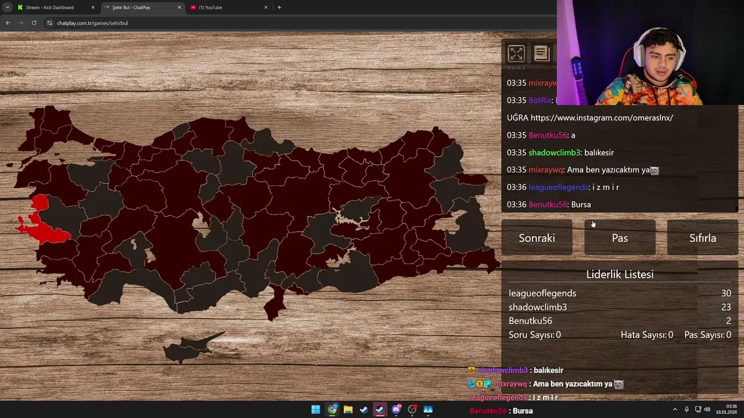The width and height of the screenshot is (744, 418).
Task: Click the microphone tray icon
Action: [x=686, y=409]
